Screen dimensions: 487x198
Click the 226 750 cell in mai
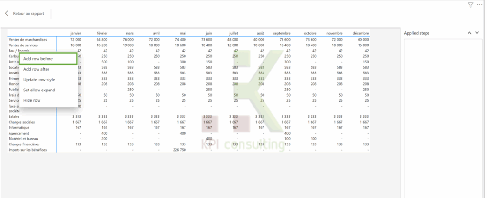[178, 150]
